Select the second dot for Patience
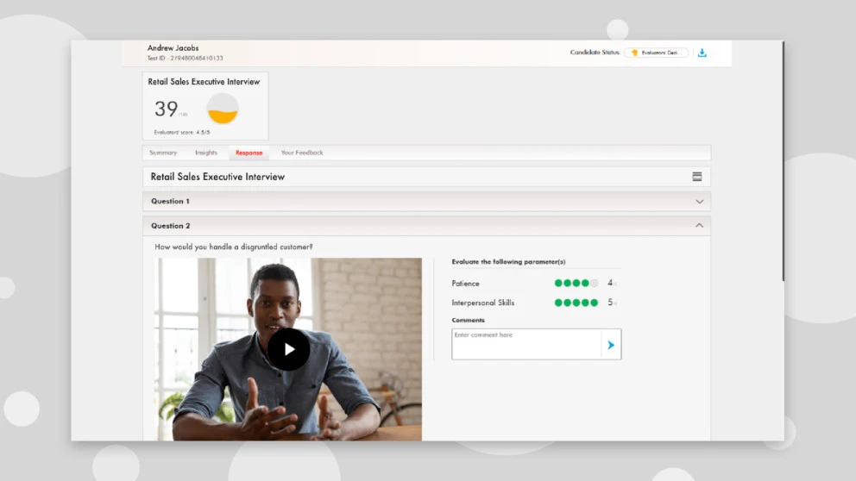Image resolution: width=856 pixels, height=481 pixels. (567, 283)
